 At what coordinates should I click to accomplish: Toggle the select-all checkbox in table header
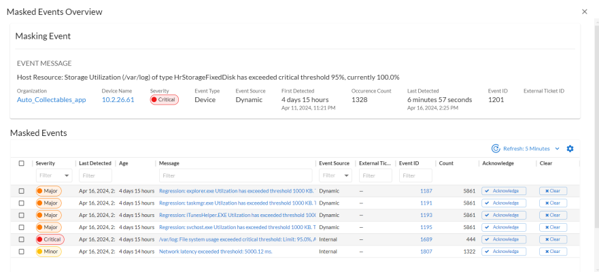21,163
